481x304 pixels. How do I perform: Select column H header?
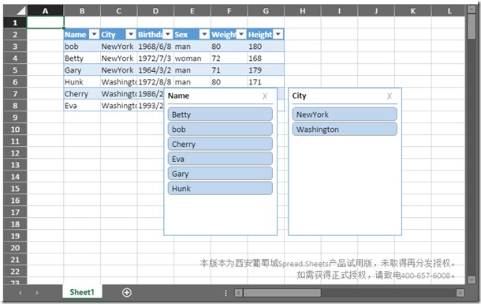[x=303, y=11]
